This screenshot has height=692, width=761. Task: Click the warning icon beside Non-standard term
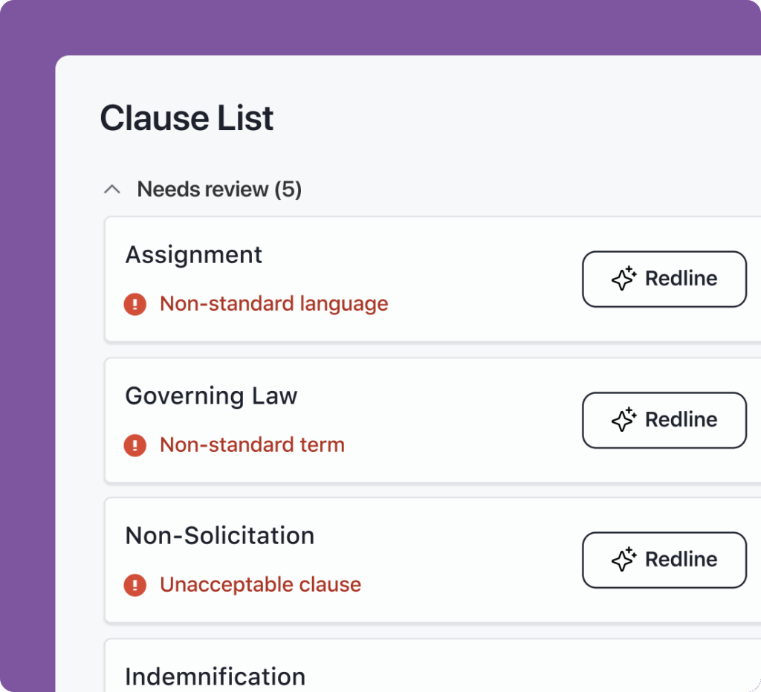point(135,444)
